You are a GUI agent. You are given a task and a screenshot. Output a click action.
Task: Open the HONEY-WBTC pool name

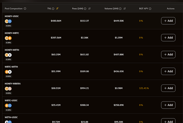click(x=12, y=33)
